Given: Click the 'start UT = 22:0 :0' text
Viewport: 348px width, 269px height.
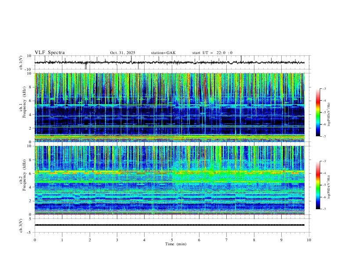Looking at the screenshot, I should click(x=212, y=53).
